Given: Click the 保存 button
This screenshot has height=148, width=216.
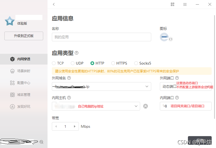Looking at the screenshot, I should [x=200, y=140].
